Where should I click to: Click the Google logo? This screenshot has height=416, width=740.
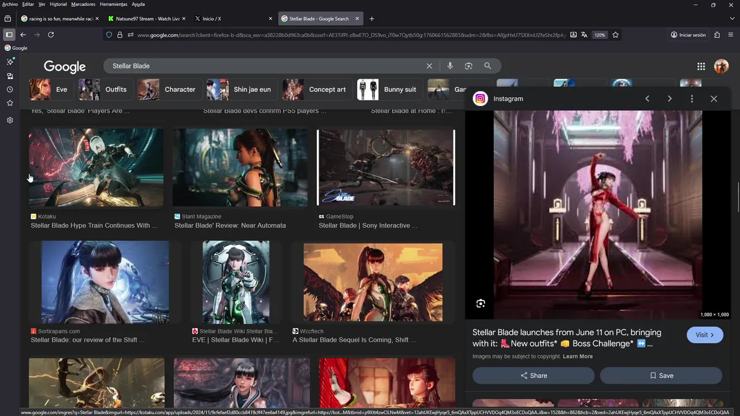tap(65, 66)
